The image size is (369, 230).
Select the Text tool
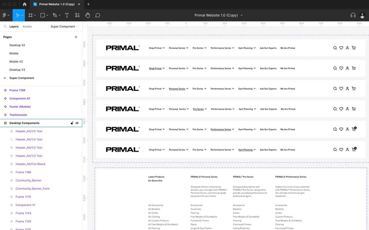click(x=67, y=15)
